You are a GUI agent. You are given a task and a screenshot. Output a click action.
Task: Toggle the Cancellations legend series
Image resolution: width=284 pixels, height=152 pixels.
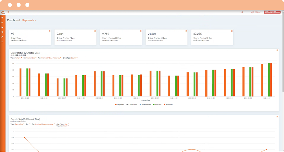click(x=132, y=104)
